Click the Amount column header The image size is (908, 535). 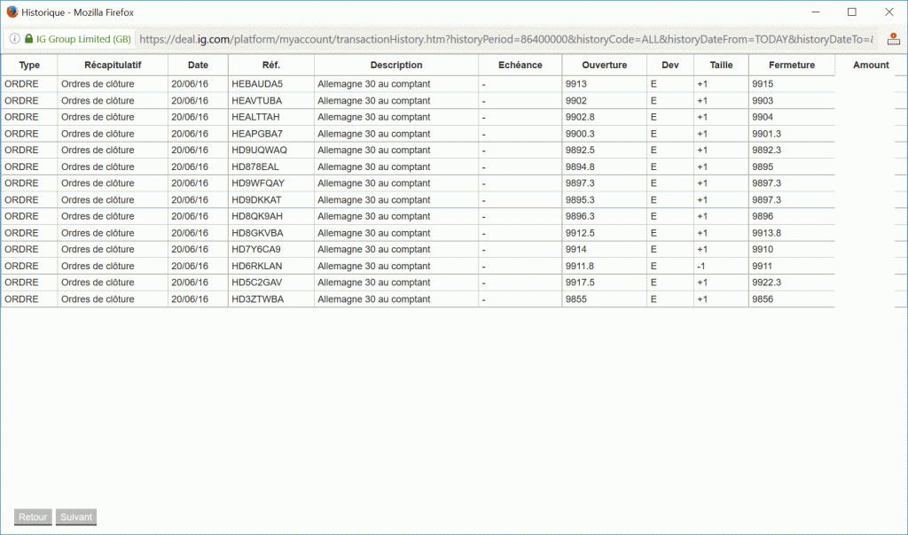[871, 65]
